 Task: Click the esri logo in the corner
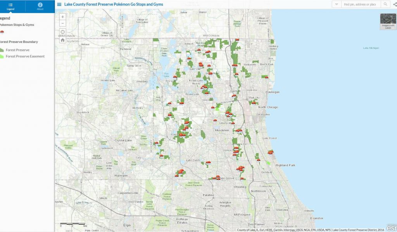point(392,228)
